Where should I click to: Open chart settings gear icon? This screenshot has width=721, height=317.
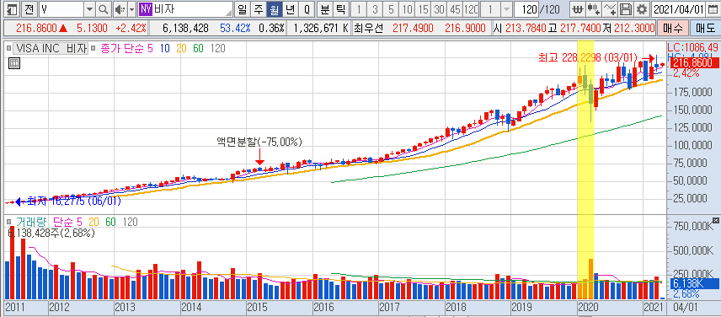pyautogui.click(x=641, y=8)
